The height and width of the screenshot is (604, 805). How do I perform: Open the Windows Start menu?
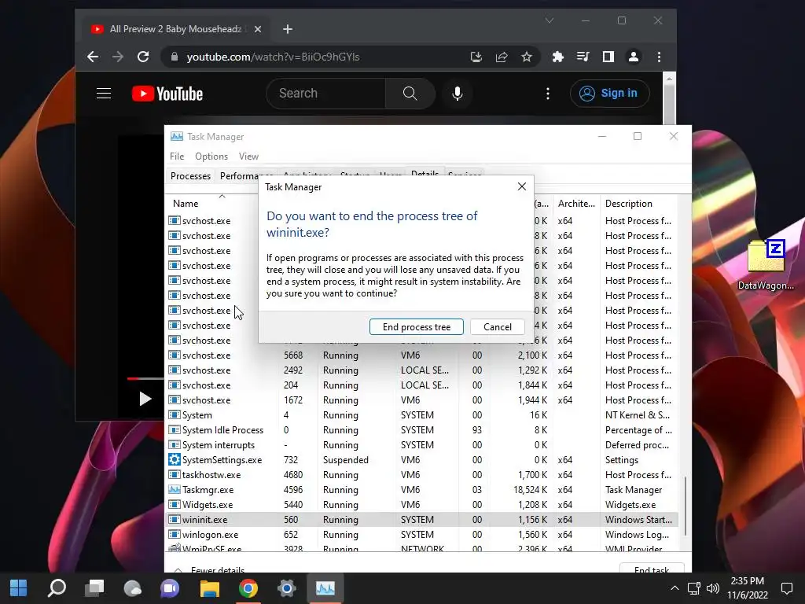point(19,588)
